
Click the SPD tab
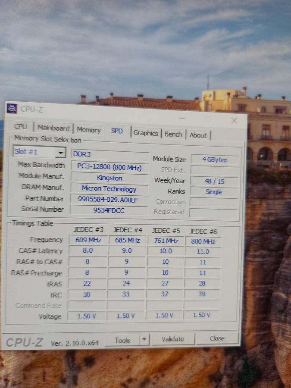coord(117,131)
